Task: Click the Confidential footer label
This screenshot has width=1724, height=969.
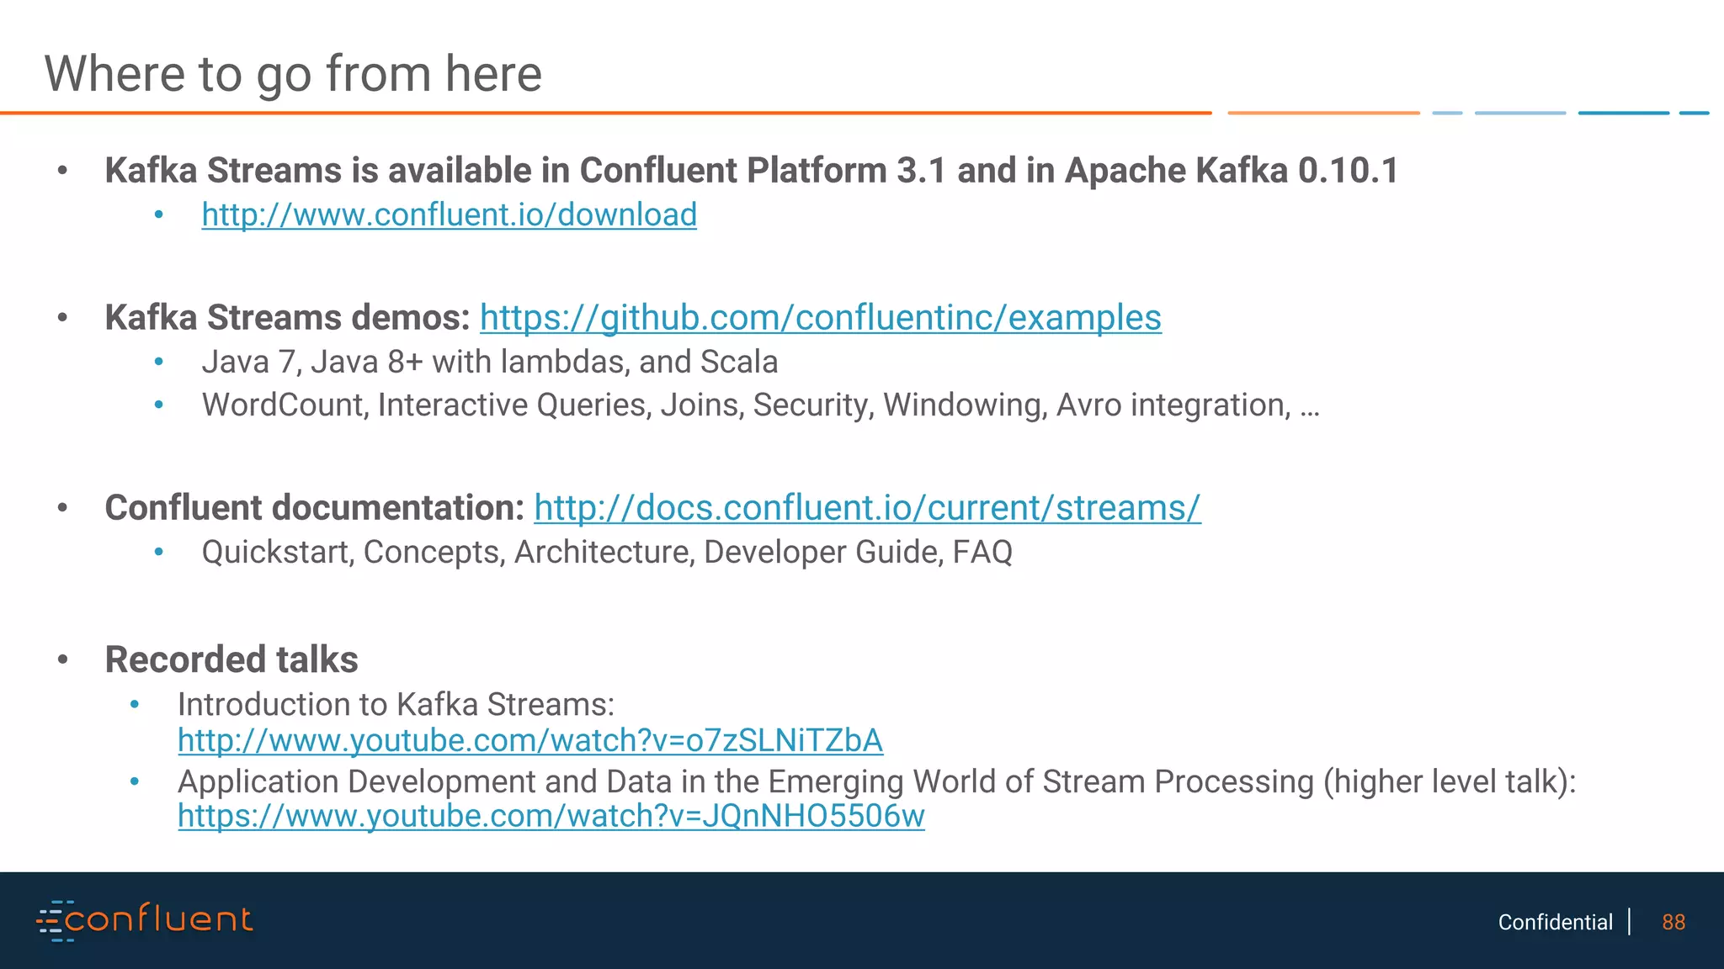Action: 1555,923
